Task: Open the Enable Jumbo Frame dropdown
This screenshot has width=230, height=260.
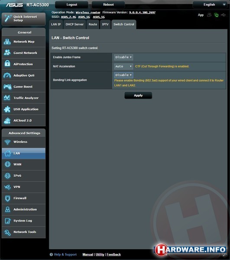Action: 123,57
